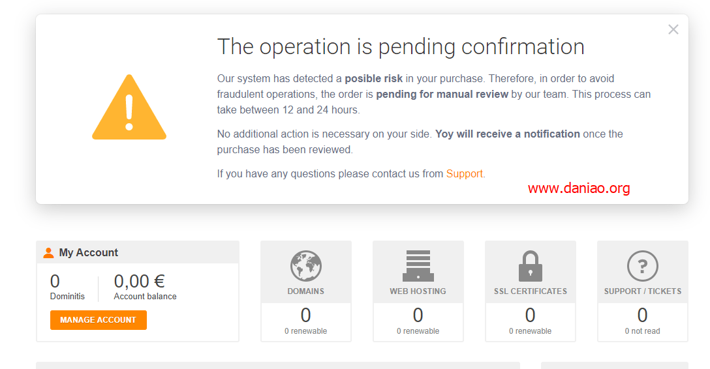The width and height of the screenshot is (710, 369).
Task: Click the 0 renewable SSL certificates count
Action: 531,331
